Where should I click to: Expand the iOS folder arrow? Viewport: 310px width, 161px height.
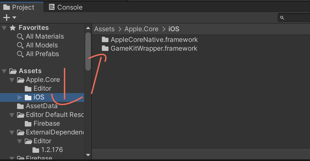[19, 97]
